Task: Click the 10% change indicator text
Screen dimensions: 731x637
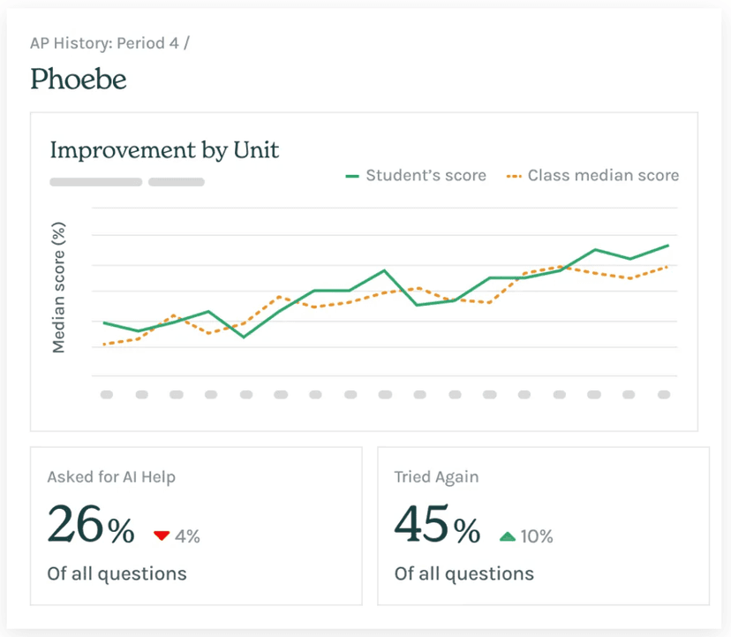Action: [537, 536]
